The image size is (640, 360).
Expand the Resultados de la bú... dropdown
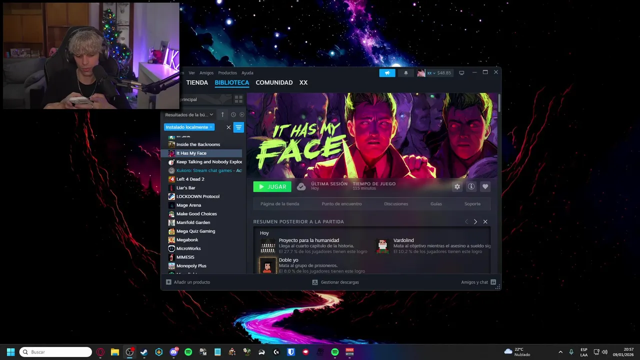pyautogui.click(x=189, y=114)
